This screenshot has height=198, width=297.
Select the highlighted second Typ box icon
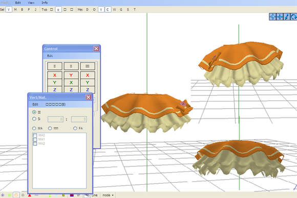[58, 9]
